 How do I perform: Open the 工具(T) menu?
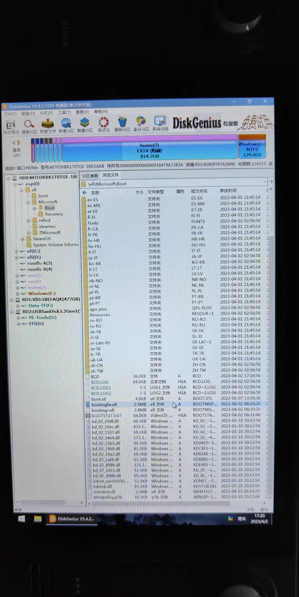64,112
